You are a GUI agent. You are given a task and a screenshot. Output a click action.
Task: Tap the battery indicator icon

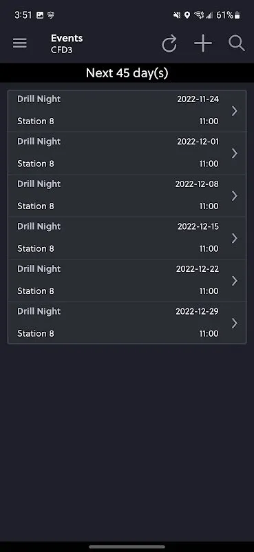point(237,15)
